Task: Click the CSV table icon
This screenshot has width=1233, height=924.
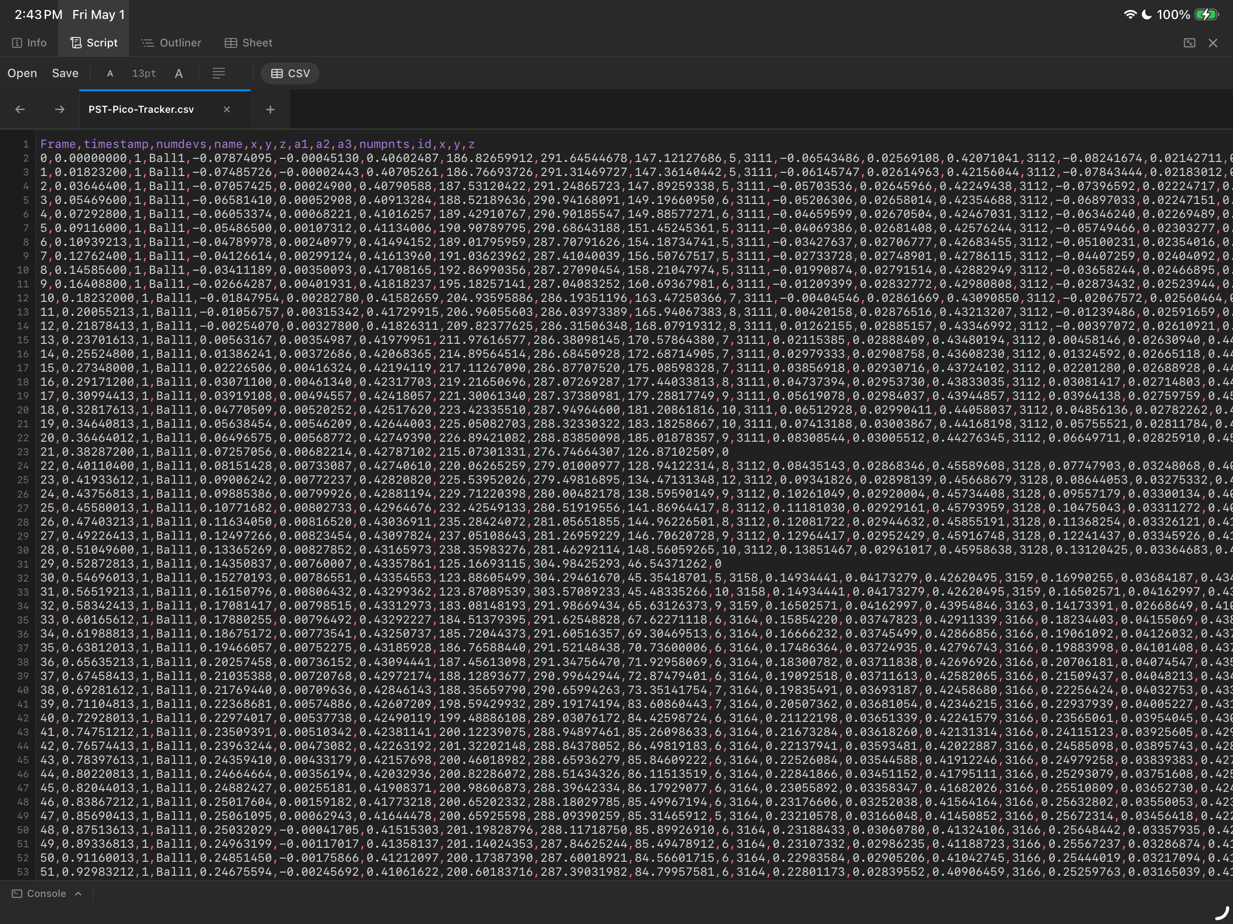Action: click(277, 74)
